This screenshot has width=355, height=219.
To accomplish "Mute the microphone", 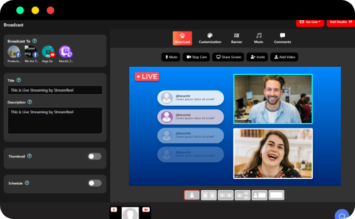I will 170,57.
